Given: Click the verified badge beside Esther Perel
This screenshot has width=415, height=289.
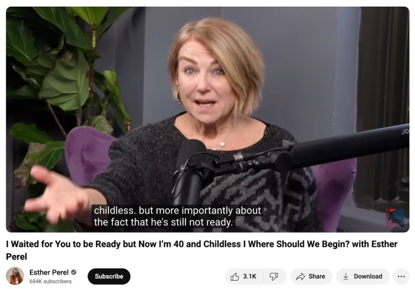Looking at the screenshot, I should [x=74, y=272].
